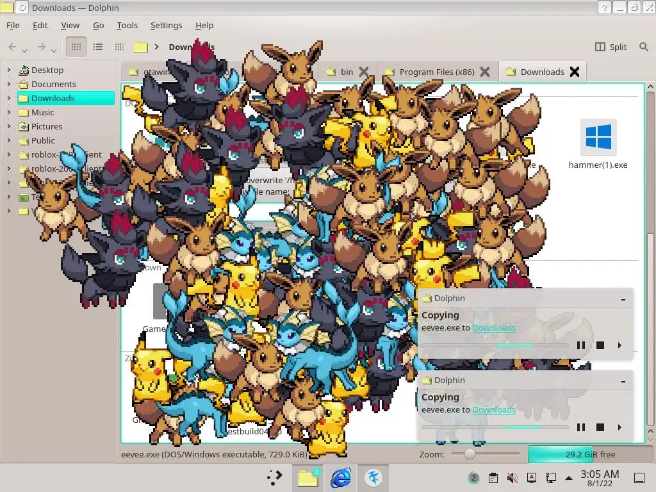Screen dimensions: 656x492
Task: Minimize the second Dolphin notification popup
Action: pyautogui.click(x=623, y=381)
